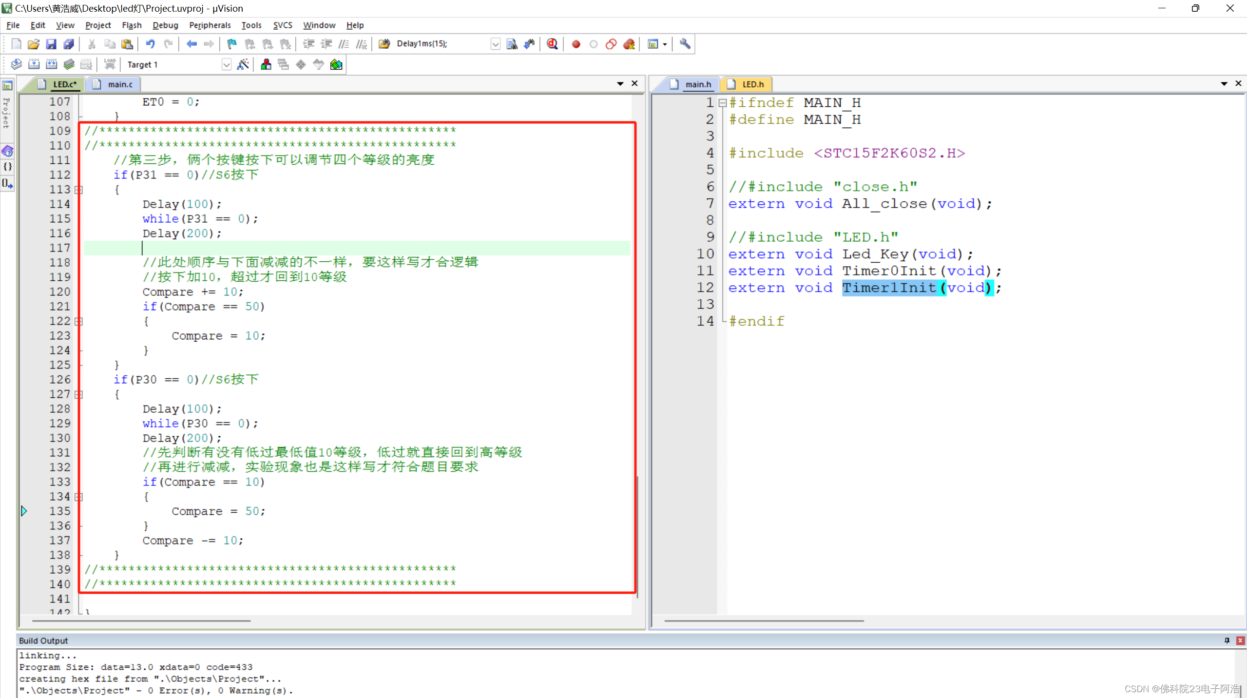Image resolution: width=1247 pixels, height=698 pixels.
Task: Click the Manage Project Items blocks icon
Action: tap(266, 64)
